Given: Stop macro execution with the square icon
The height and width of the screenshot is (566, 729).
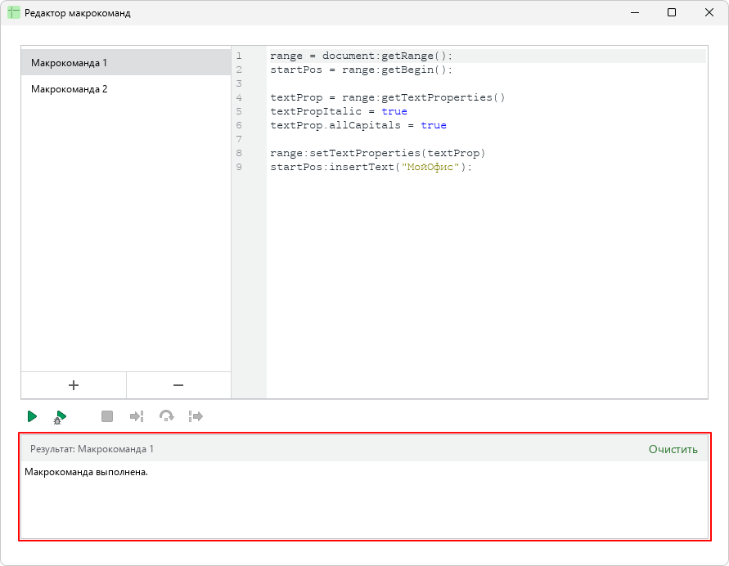Looking at the screenshot, I should [107, 416].
